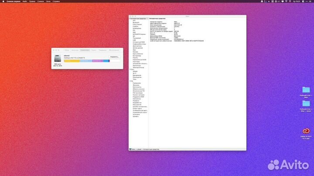Switch to the Обзор tab
Viewport: 314px width, 176px height.
(67, 50)
